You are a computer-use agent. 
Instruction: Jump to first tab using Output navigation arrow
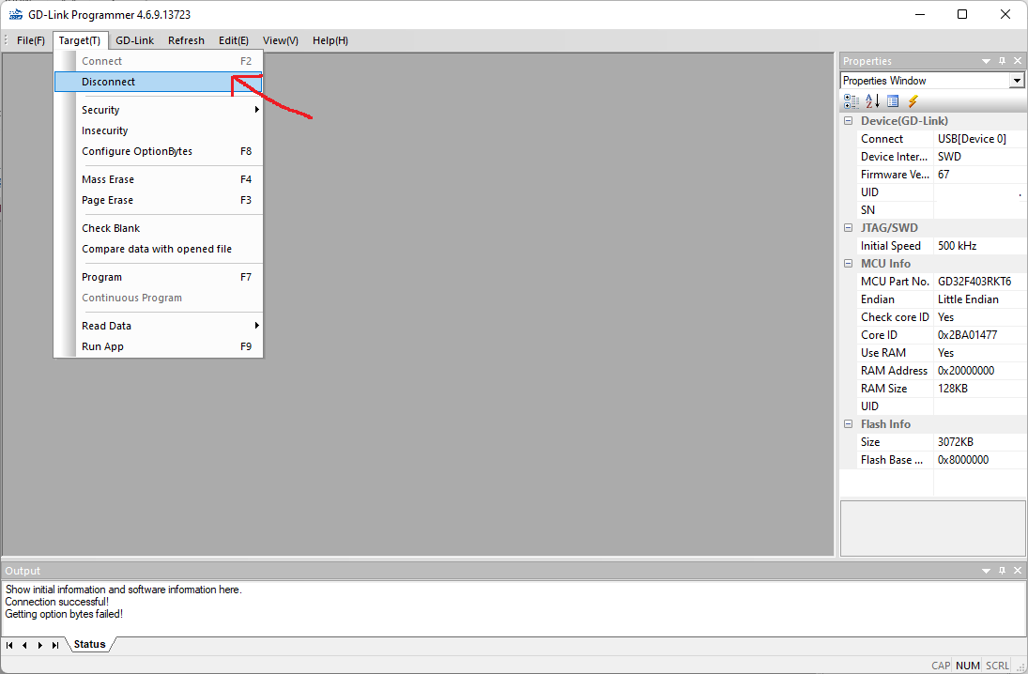(9, 645)
